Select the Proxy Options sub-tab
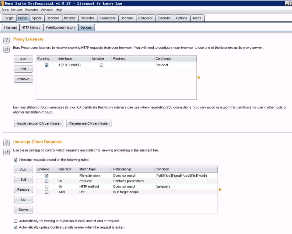 (x=86, y=28)
